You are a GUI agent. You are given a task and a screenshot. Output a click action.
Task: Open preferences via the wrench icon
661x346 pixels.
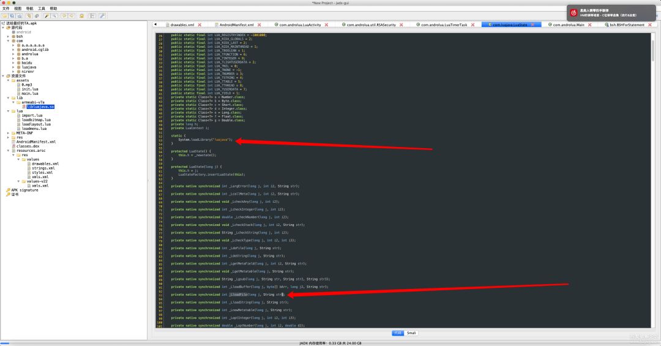click(x=102, y=15)
